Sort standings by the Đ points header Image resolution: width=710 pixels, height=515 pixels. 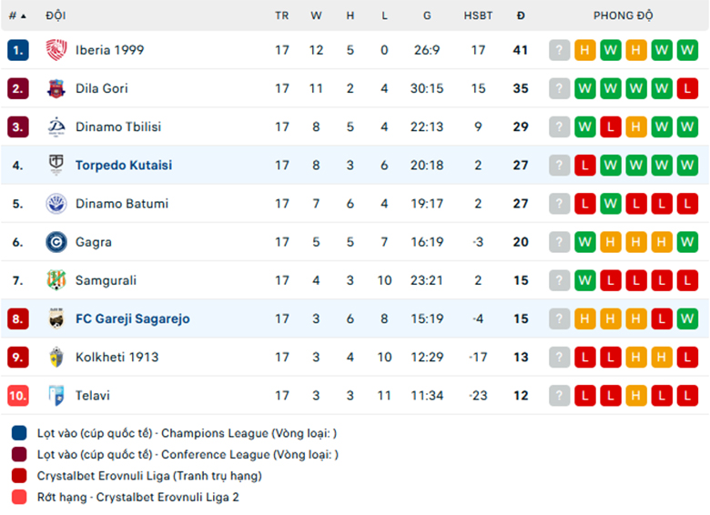[x=521, y=15]
